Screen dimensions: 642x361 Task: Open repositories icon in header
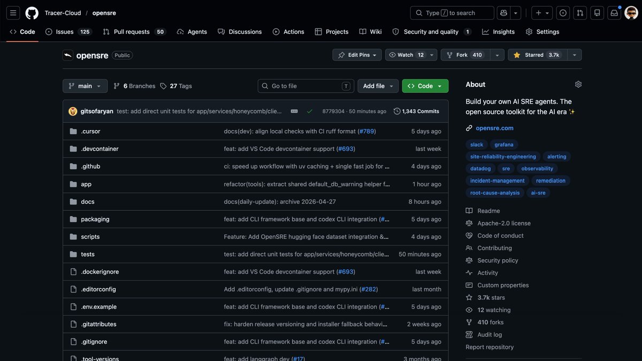click(x=597, y=13)
